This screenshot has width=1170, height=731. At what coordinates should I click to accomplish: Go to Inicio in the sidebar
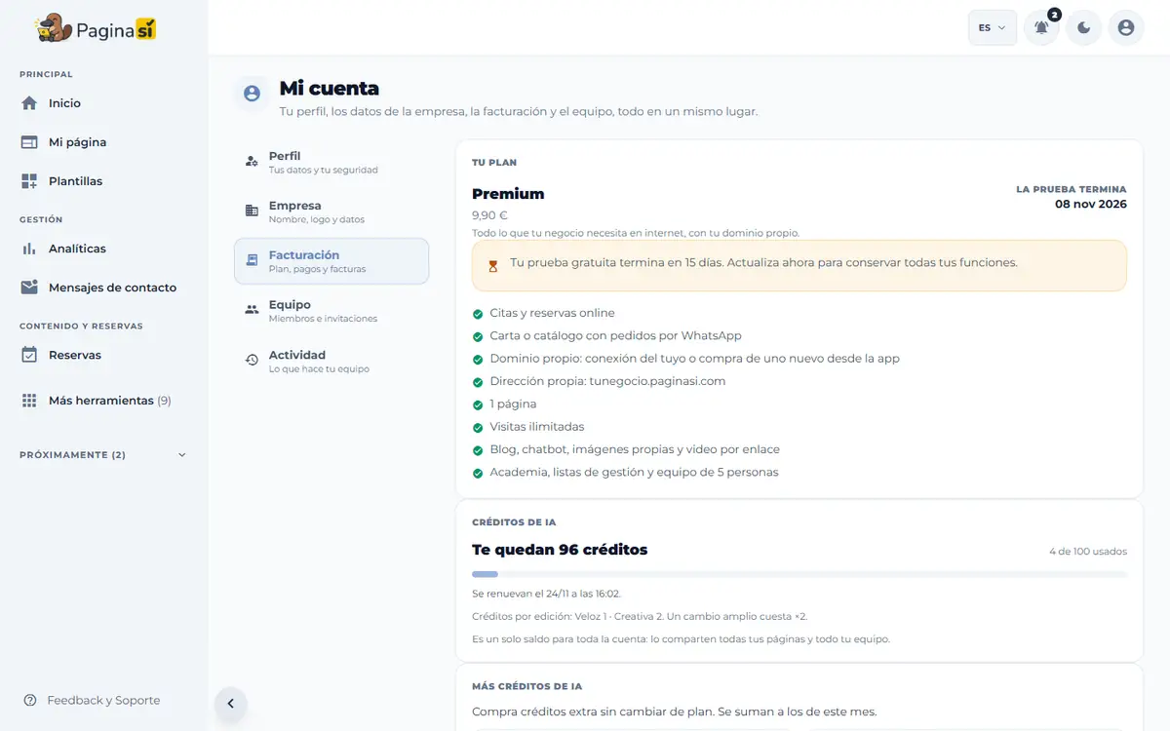pos(103,103)
